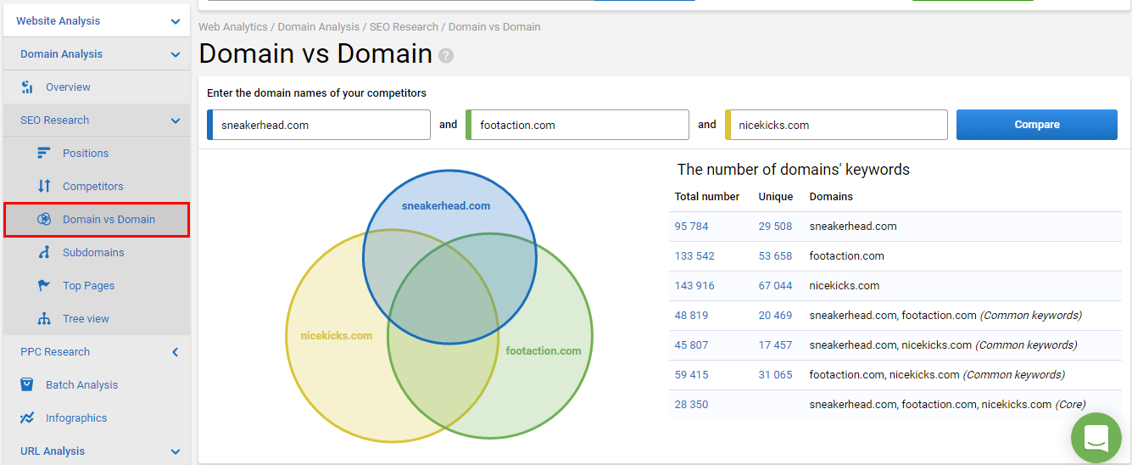
Task: Click the Infographics chart icon
Action: click(27, 417)
